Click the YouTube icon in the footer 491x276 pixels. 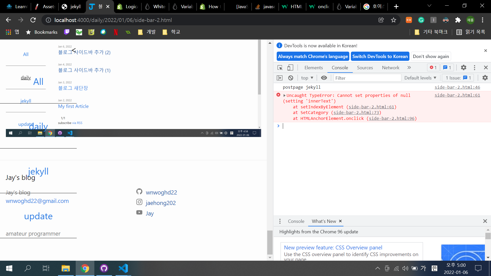(139, 212)
